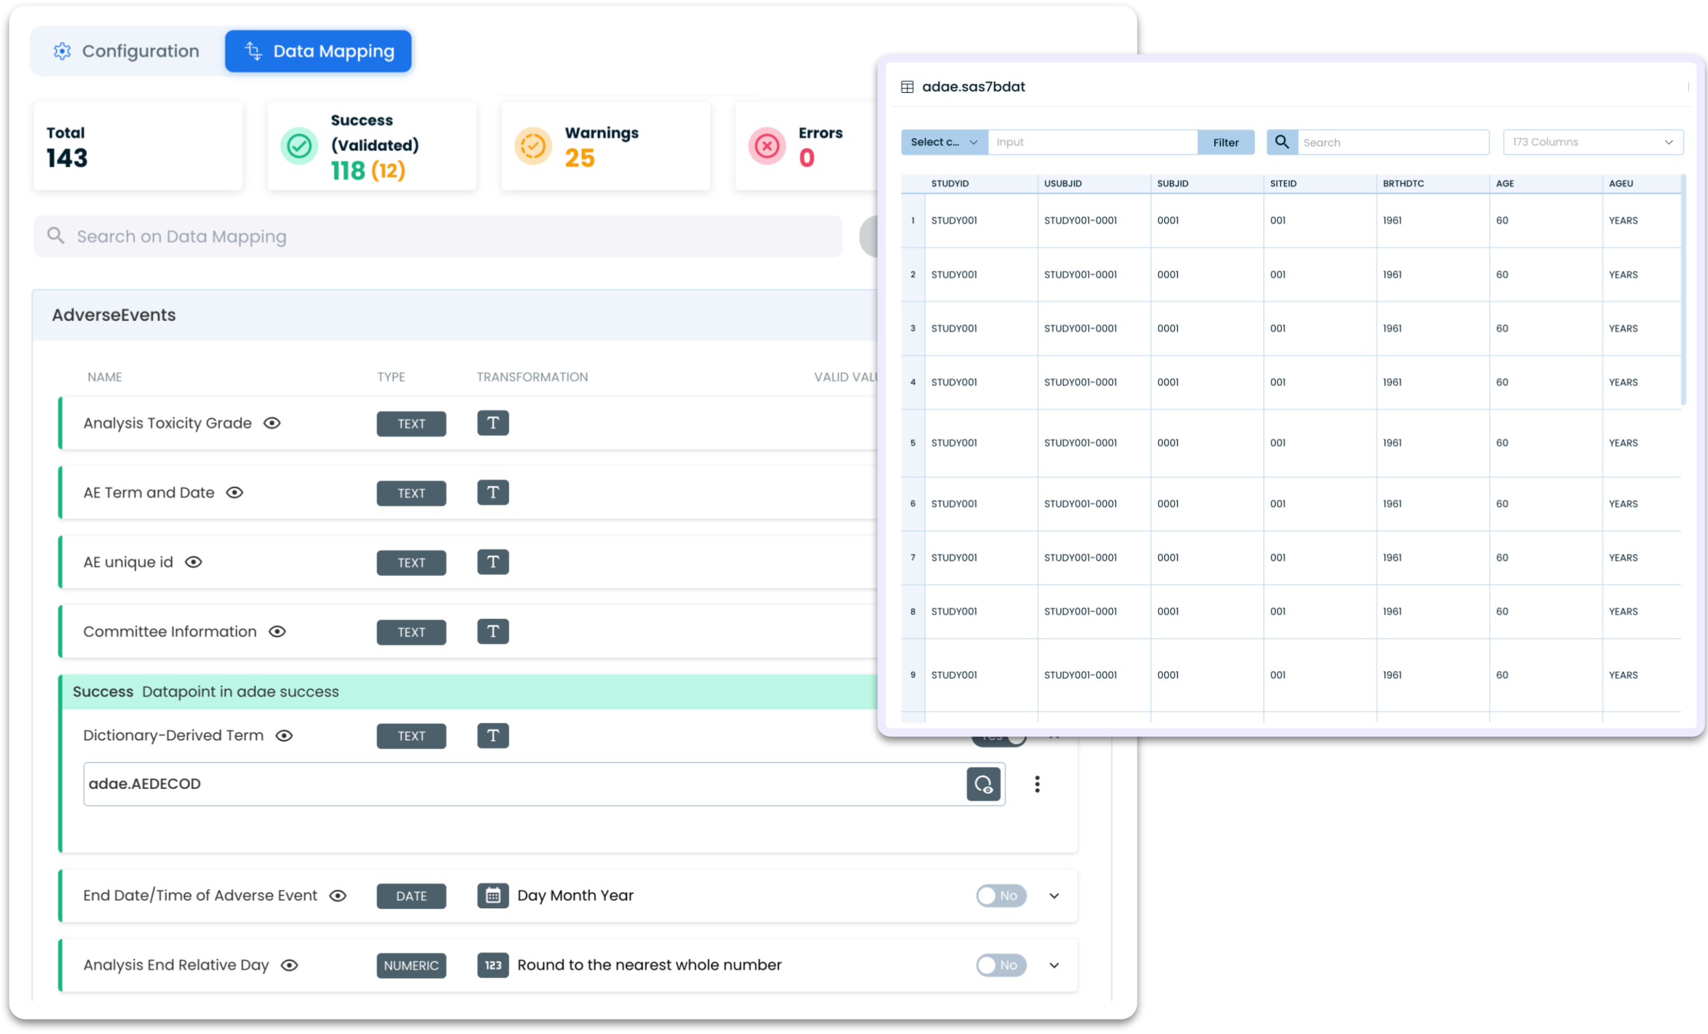Screen dimensions: 1708x1034
Task: Open the Select column dropdown
Action: coord(944,142)
